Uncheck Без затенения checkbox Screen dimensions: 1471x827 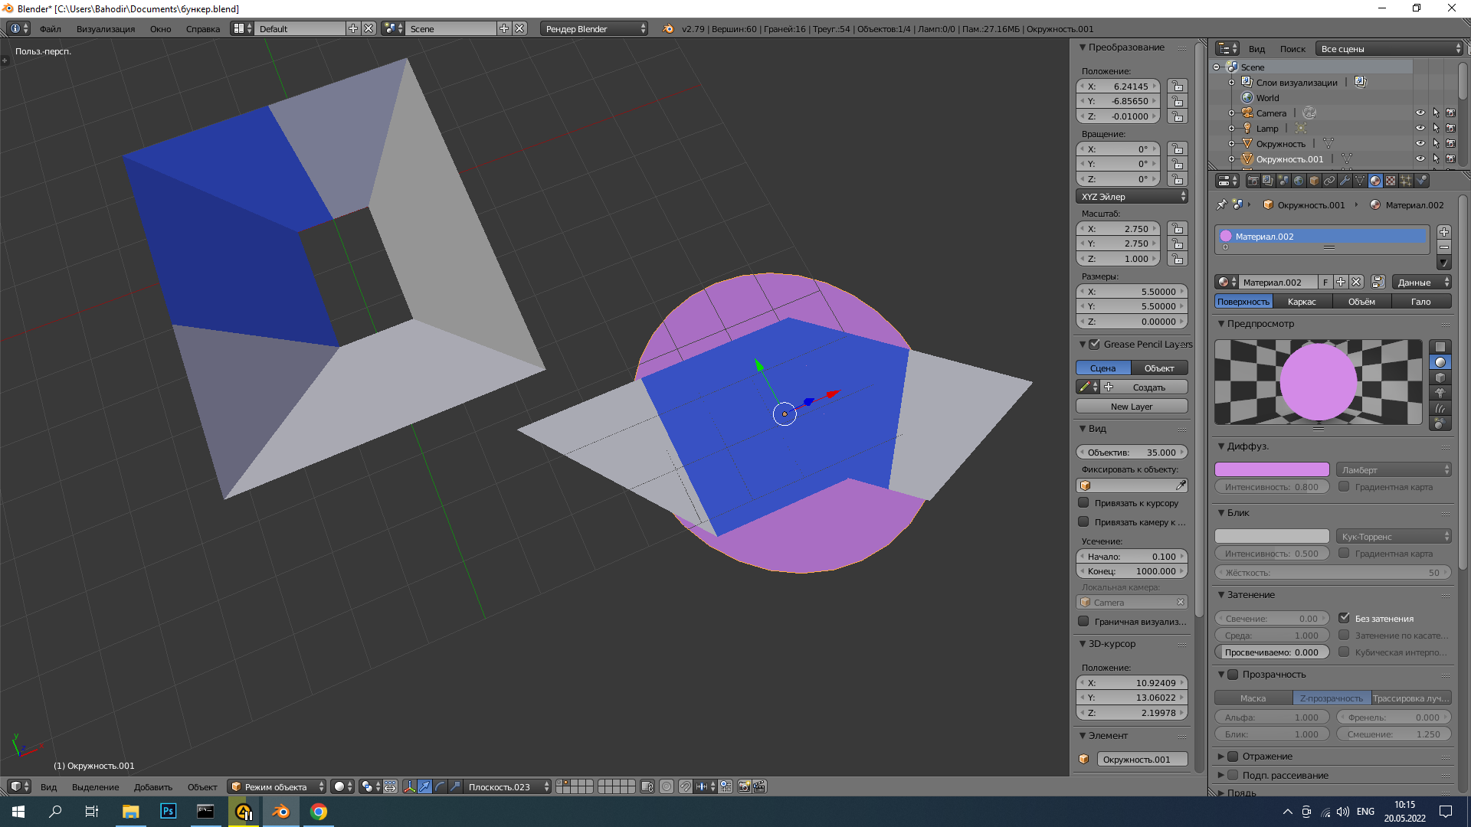(x=1344, y=618)
